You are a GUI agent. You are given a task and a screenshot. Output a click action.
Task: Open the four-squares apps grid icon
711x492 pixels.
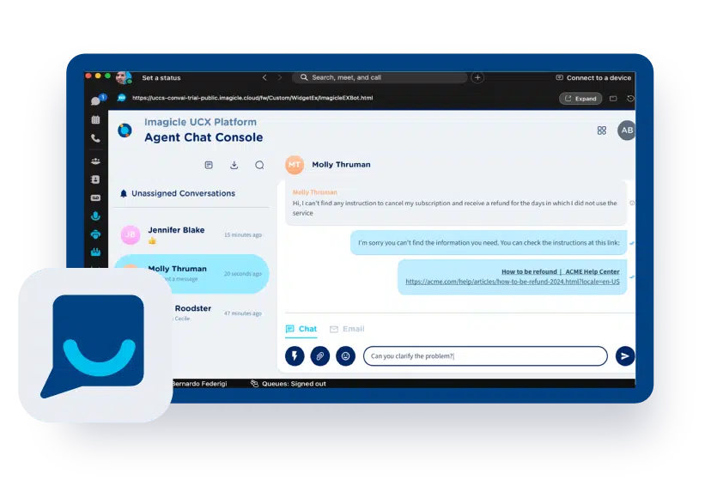coord(601,131)
